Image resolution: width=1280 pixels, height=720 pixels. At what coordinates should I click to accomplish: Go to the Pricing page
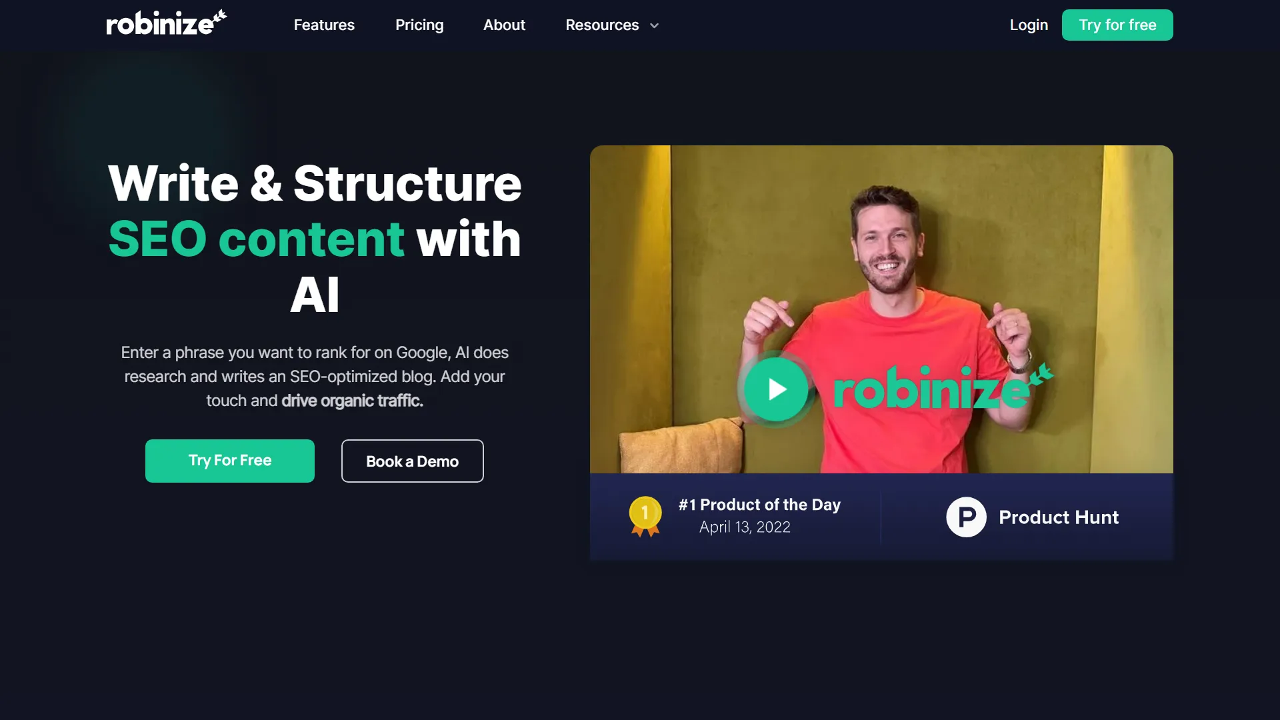419,25
